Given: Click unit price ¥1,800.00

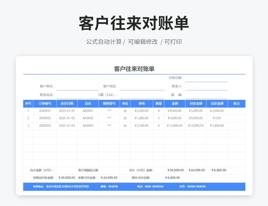Looking at the screenshot, I should click(x=142, y=118).
